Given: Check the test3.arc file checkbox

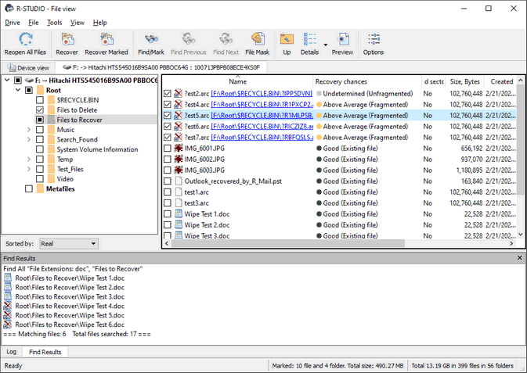Looking at the screenshot, I should [x=168, y=203].
